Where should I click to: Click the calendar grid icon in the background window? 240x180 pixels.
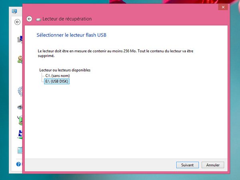point(20,150)
